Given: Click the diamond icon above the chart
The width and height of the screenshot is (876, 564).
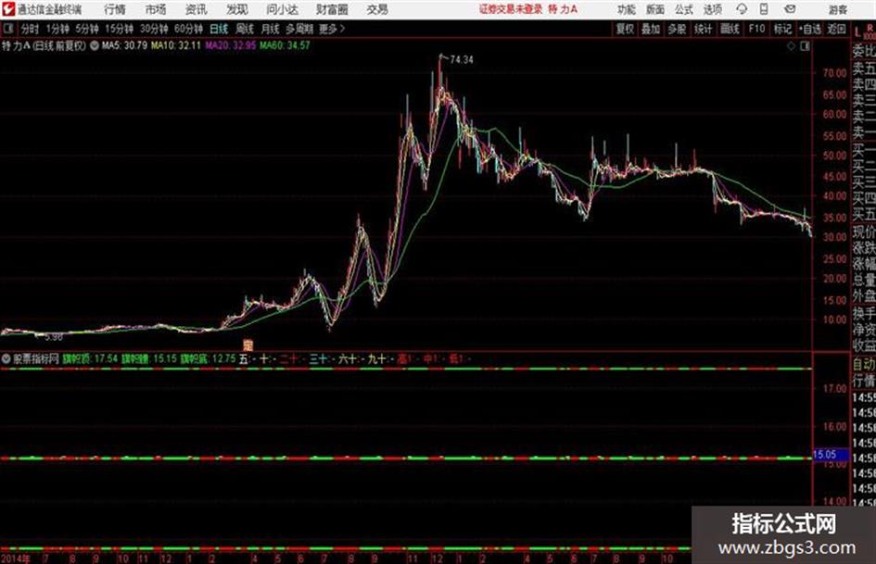Looking at the screenshot, I should [791, 46].
